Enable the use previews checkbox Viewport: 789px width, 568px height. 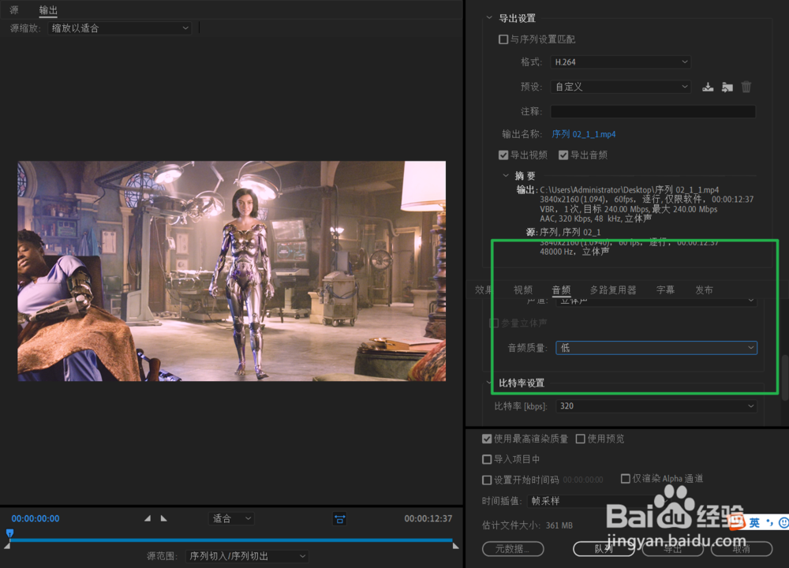point(580,439)
